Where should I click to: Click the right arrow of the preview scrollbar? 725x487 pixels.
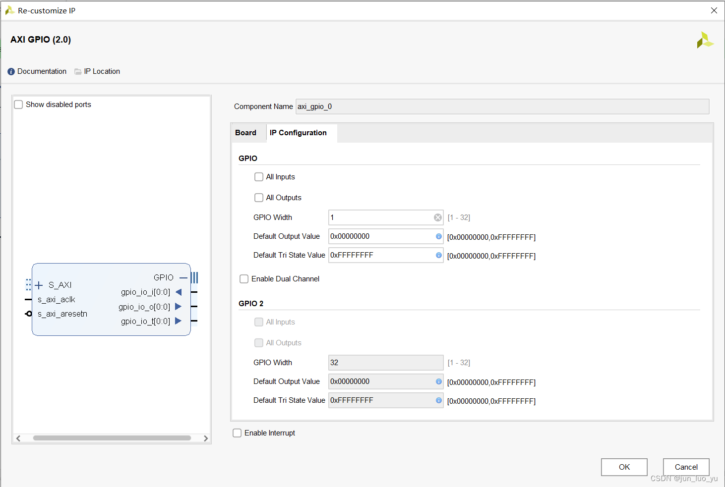tap(206, 438)
